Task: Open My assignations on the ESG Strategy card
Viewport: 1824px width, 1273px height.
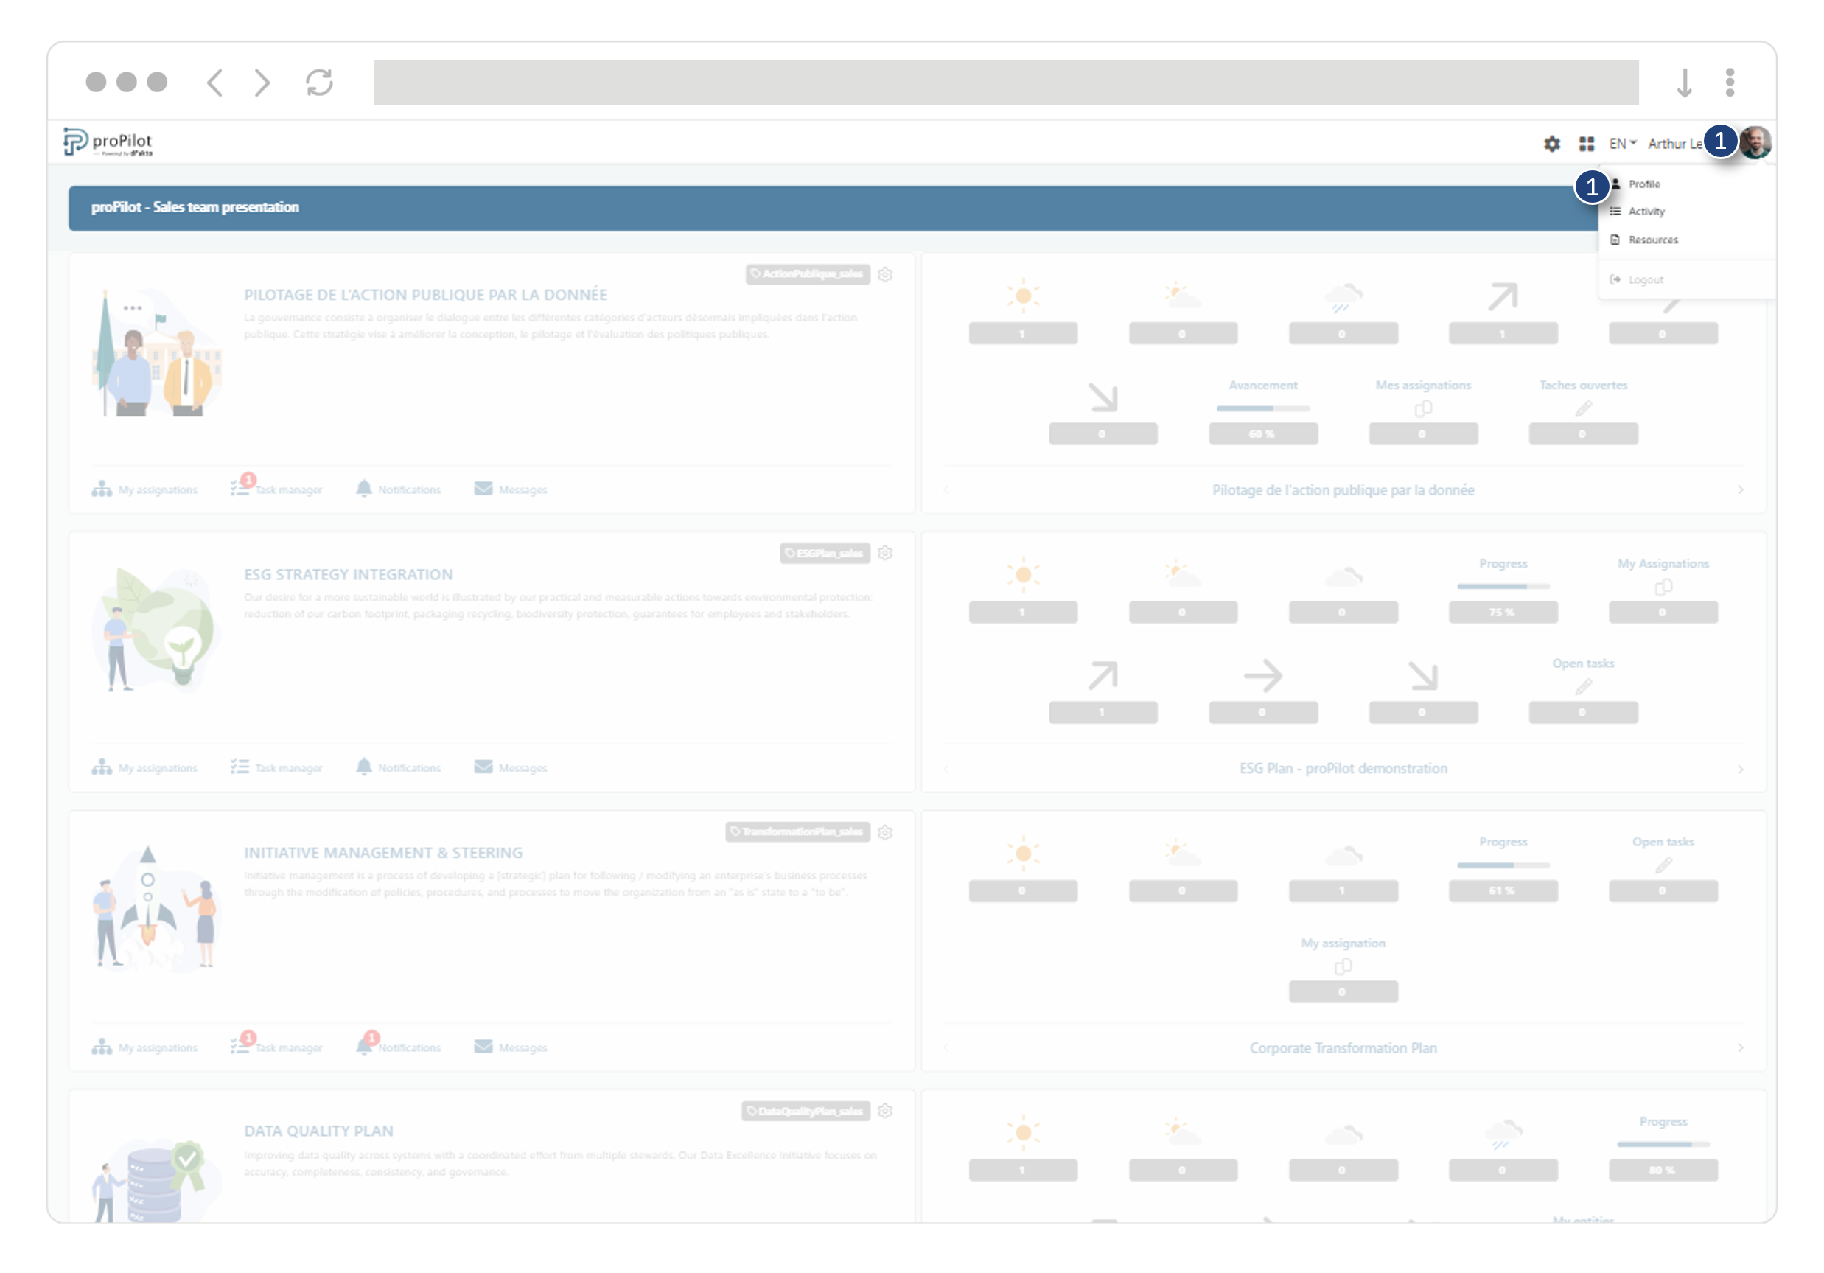Action: 144,767
